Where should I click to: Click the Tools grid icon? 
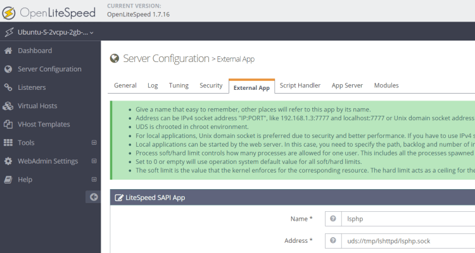(x=8, y=143)
